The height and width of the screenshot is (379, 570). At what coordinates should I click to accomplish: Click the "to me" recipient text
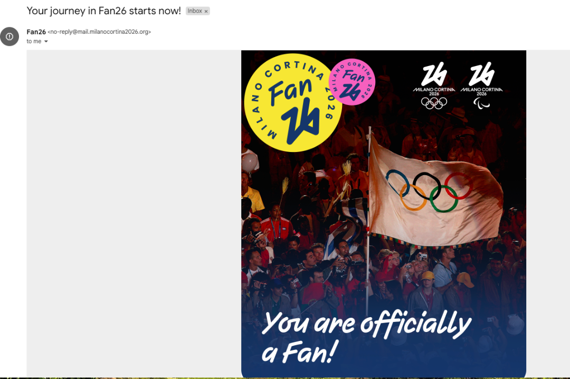[34, 42]
